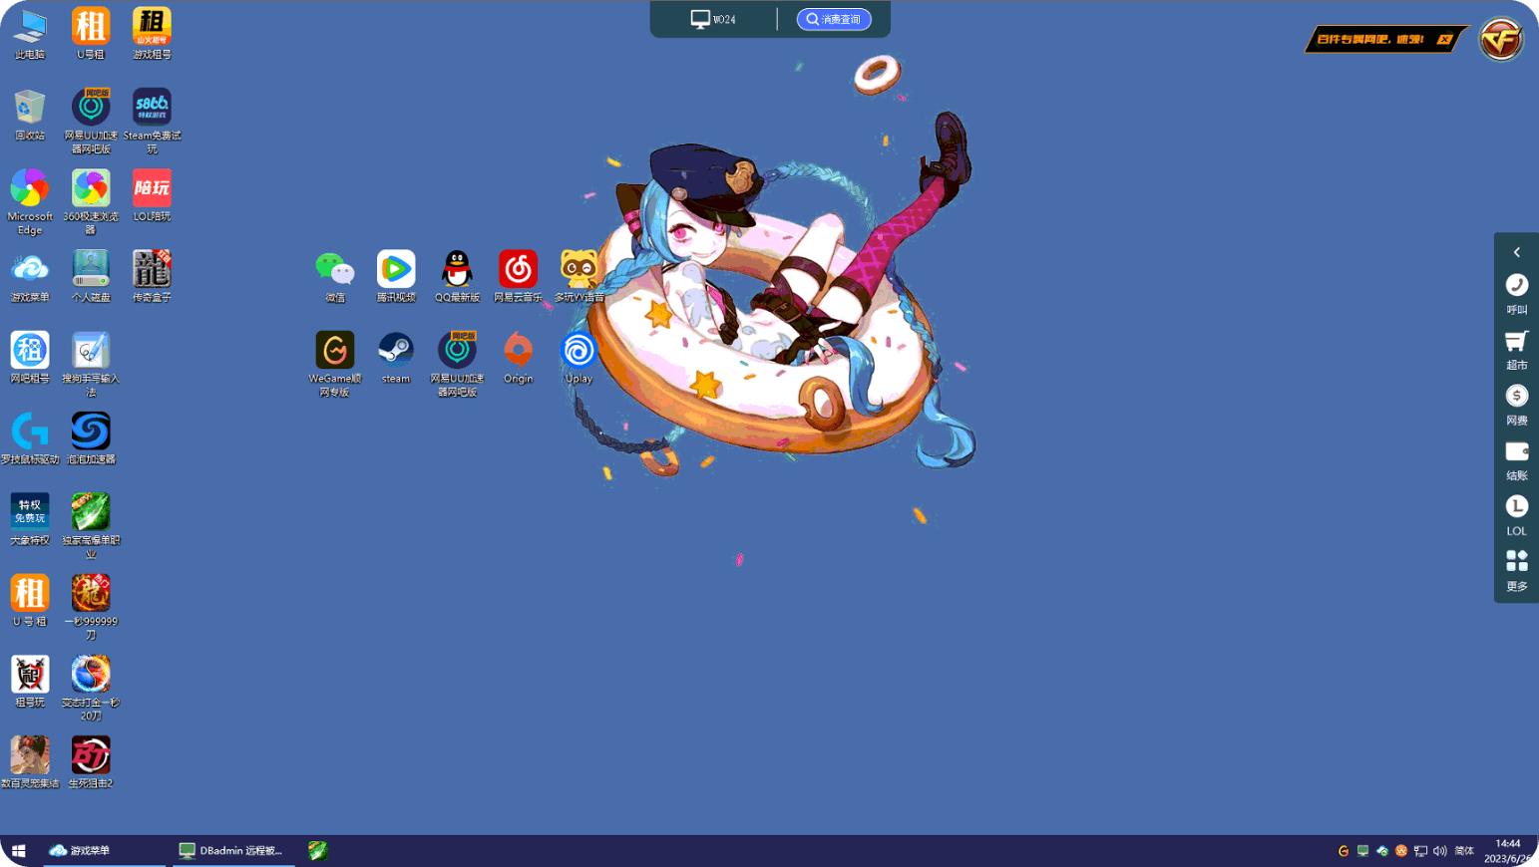
Task: Collapse the right sidebar with chevron
Action: click(x=1517, y=252)
